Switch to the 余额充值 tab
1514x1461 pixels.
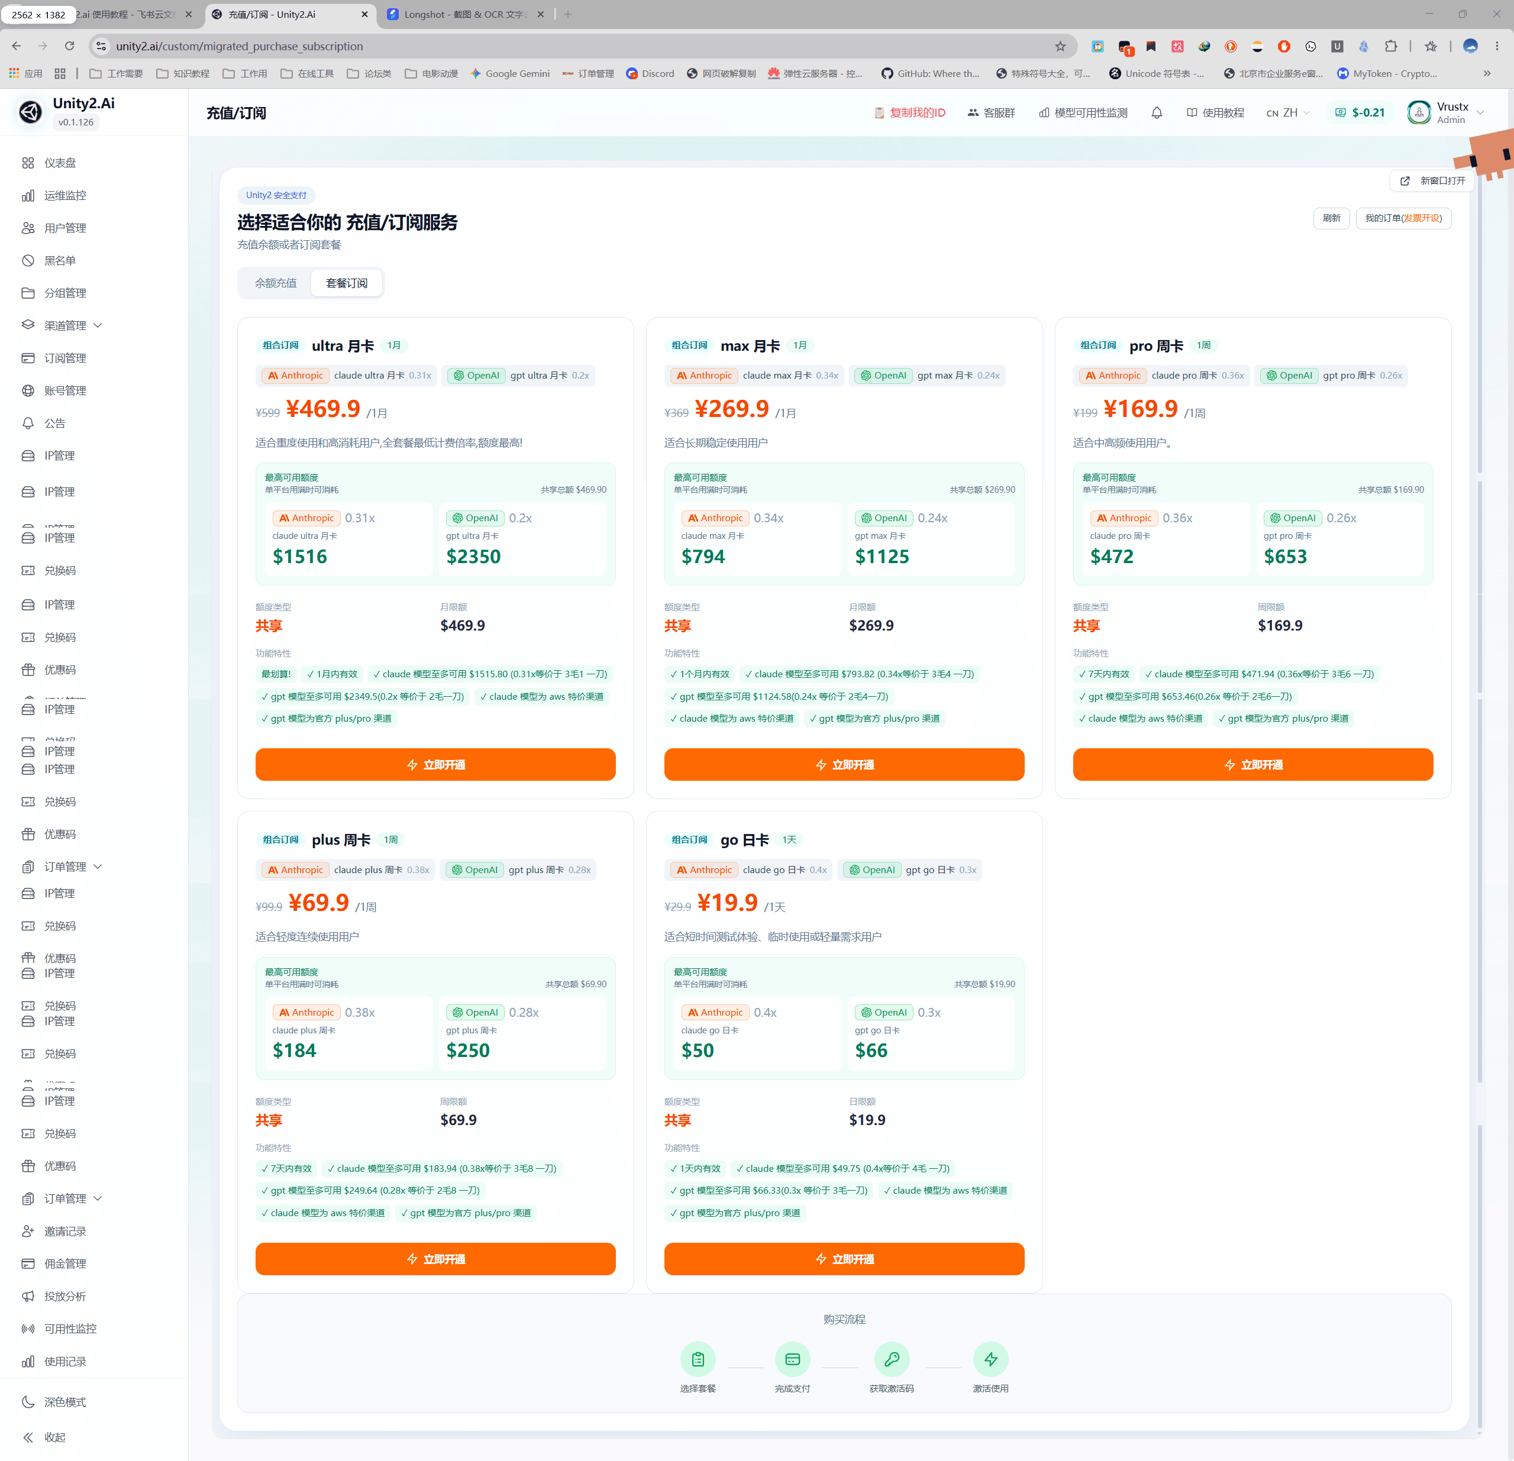point(276,283)
